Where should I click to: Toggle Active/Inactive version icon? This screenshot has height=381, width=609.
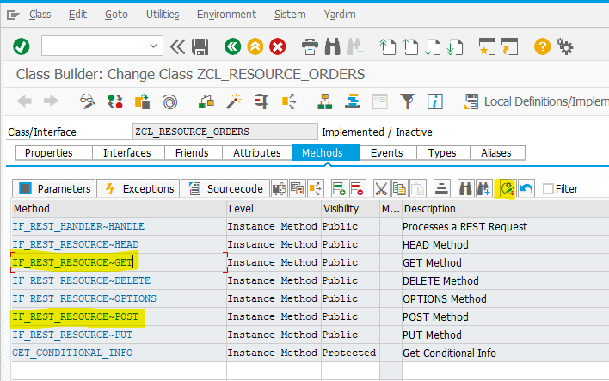pyautogui.click(x=115, y=101)
